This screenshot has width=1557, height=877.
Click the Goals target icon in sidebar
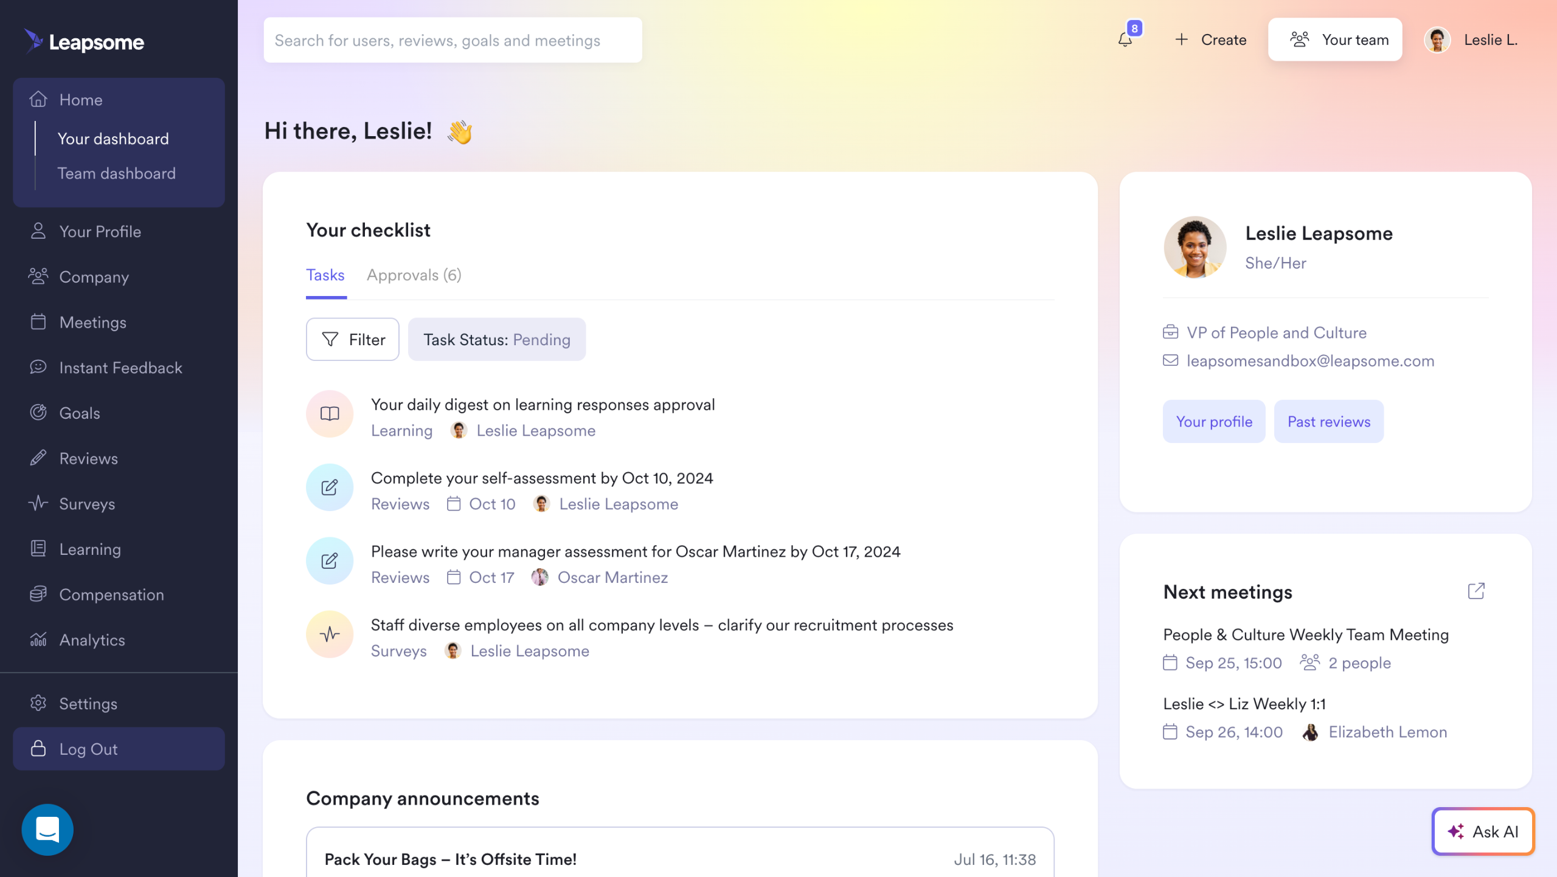tap(38, 413)
